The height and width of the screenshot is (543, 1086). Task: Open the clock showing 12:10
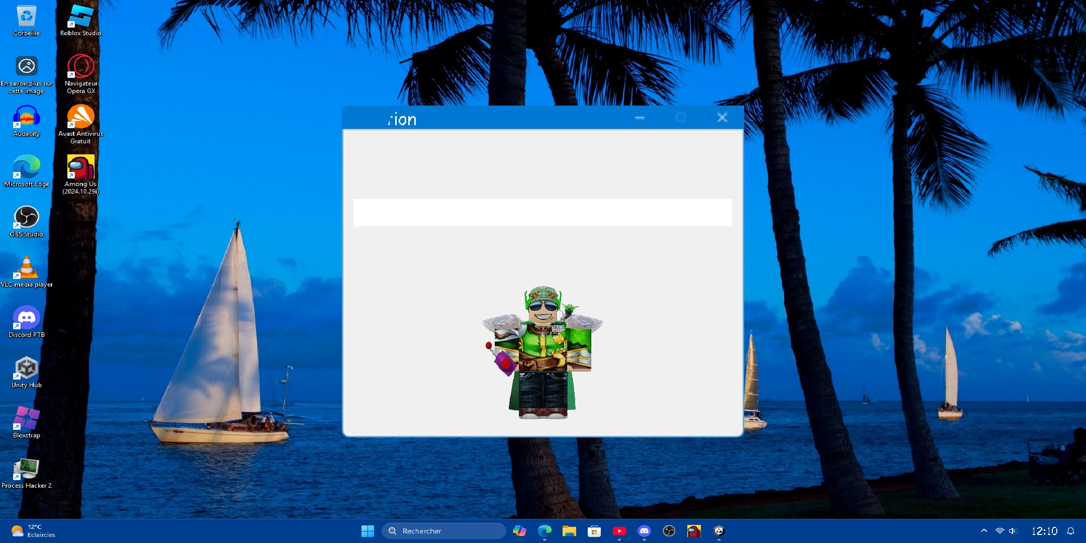tap(1044, 531)
